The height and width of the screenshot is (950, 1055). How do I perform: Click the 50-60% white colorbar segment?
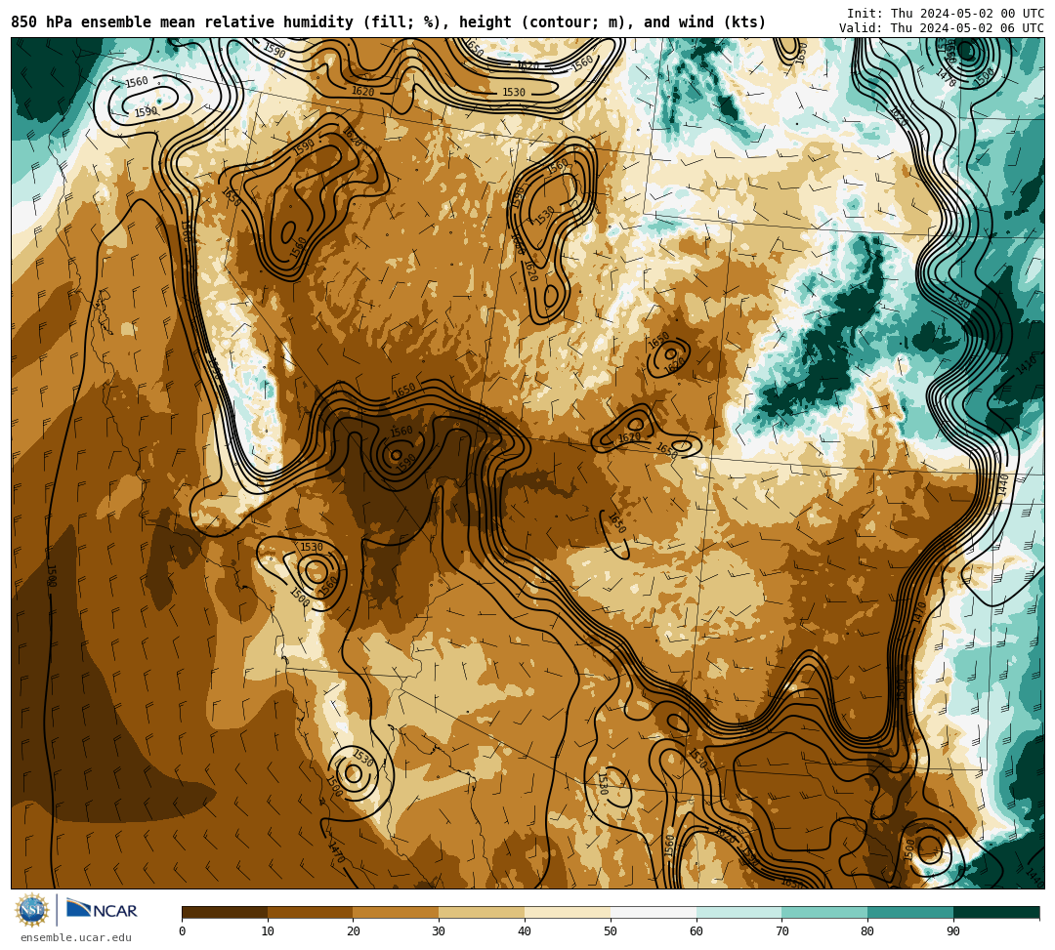pos(654,912)
